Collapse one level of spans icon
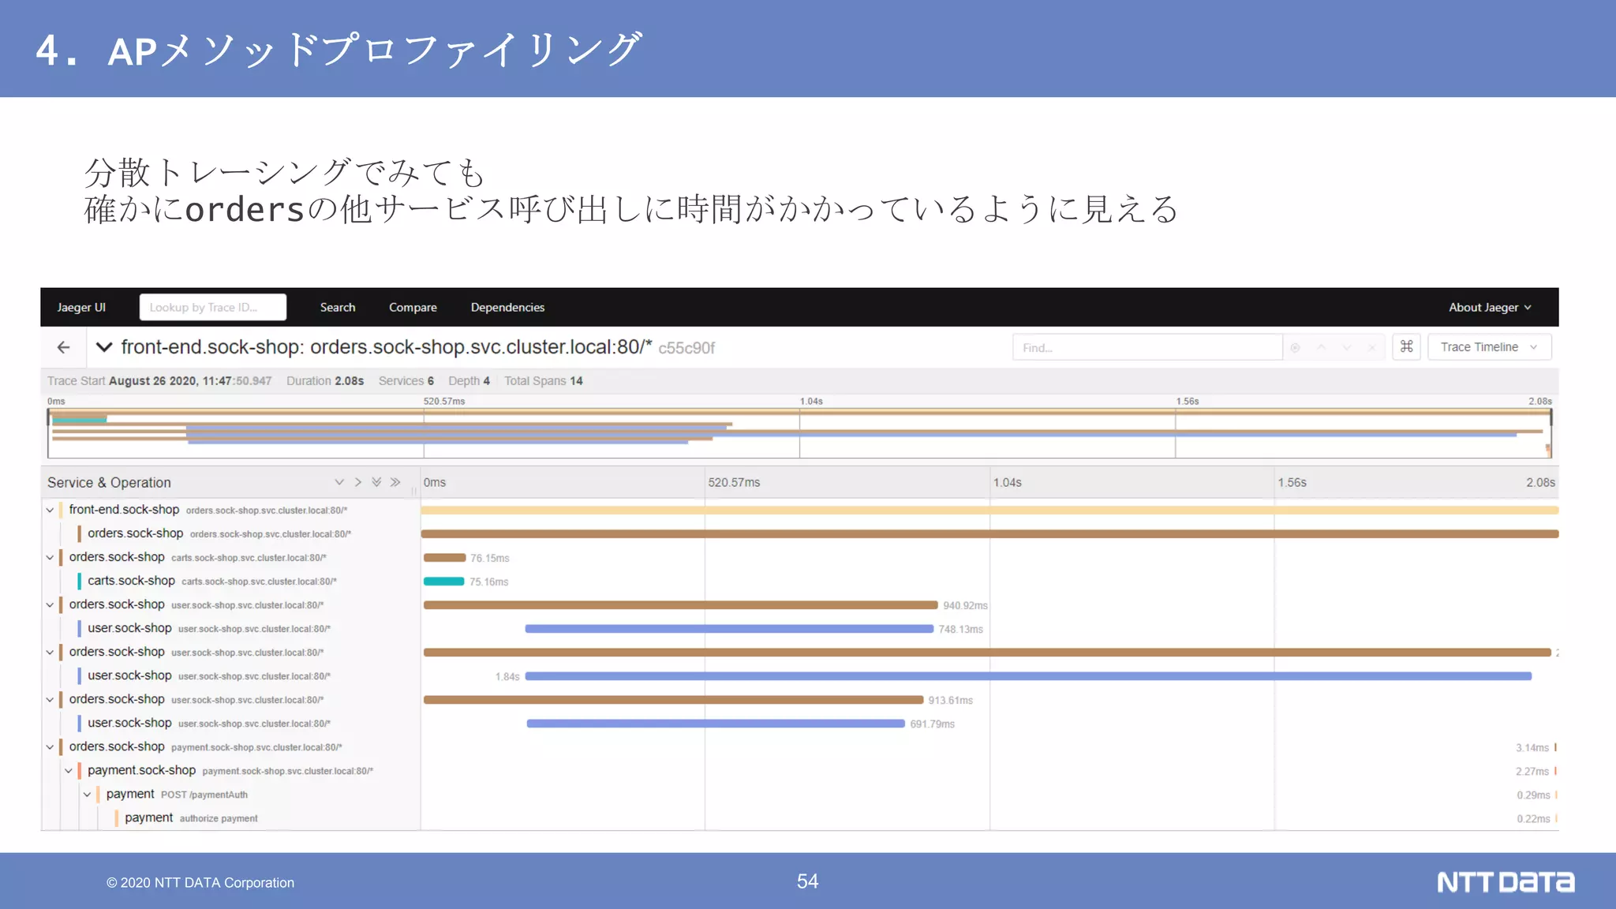 pyautogui.click(x=357, y=482)
